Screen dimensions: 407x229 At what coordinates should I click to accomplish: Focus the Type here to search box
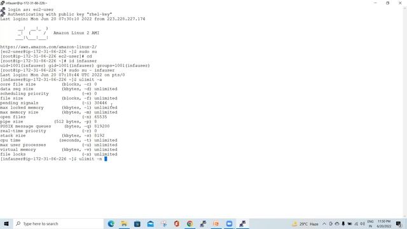pos(58,224)
